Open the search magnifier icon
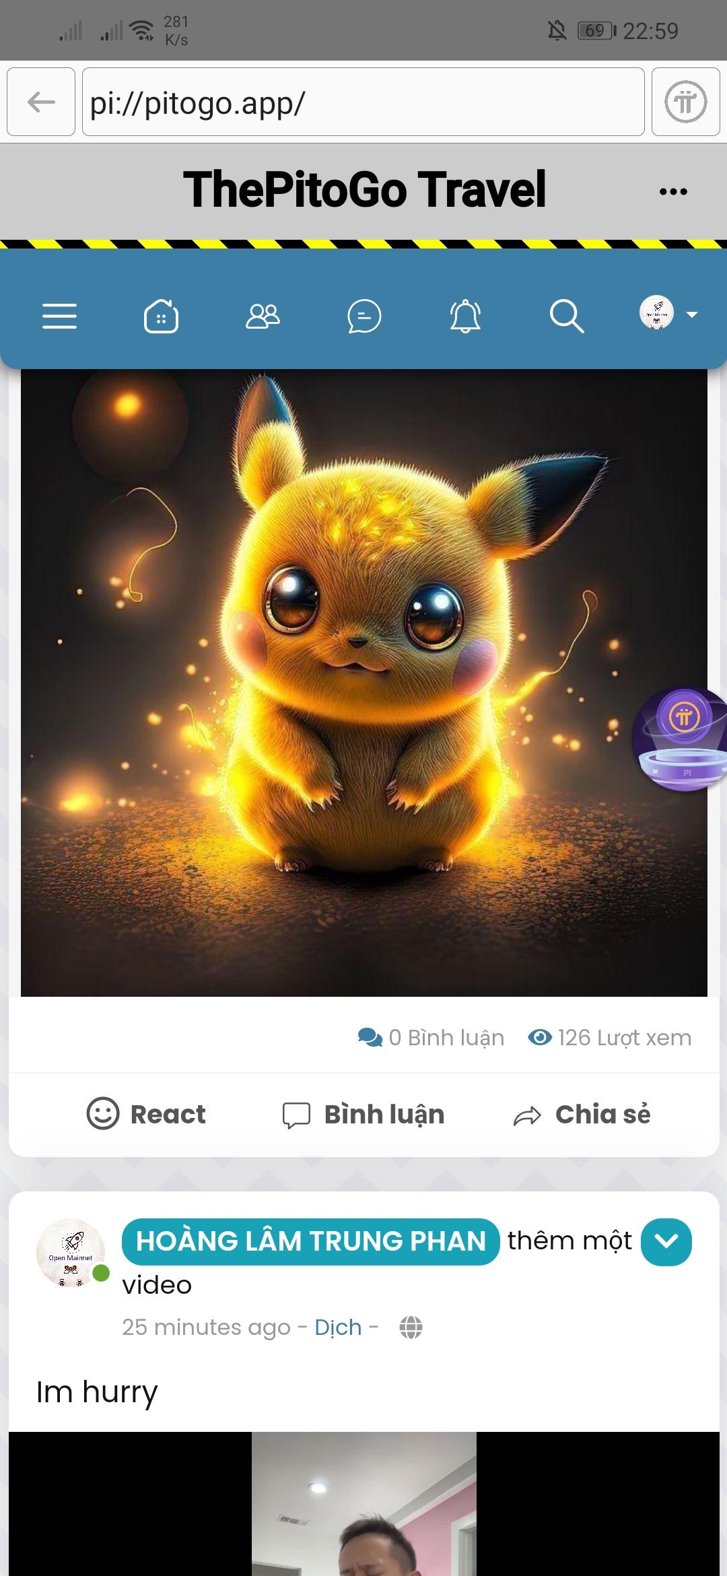 (x=567, y=316)
